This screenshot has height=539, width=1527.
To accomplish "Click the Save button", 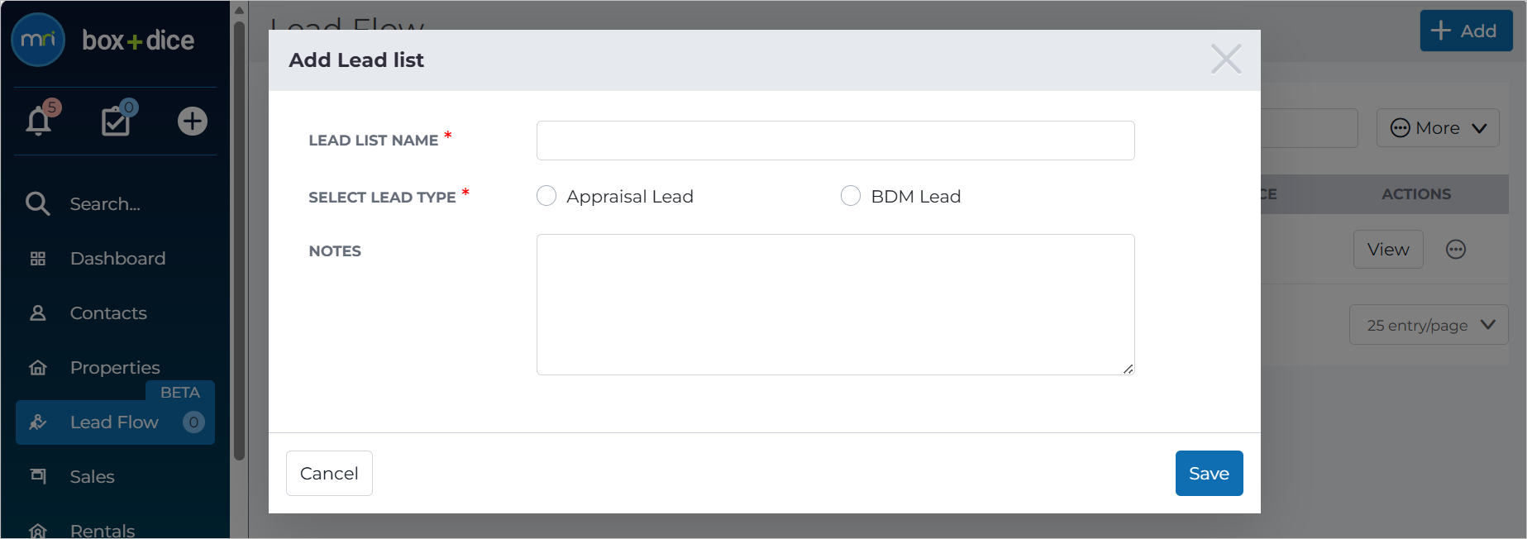I will (1209, 474).
